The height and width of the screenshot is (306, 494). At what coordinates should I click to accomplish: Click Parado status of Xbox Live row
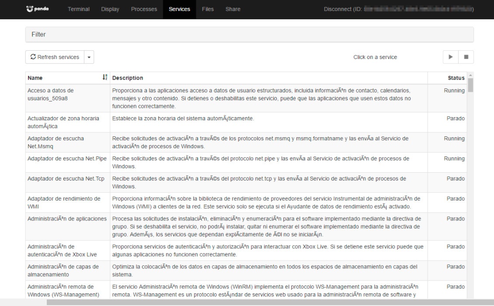tap(456, 247)
